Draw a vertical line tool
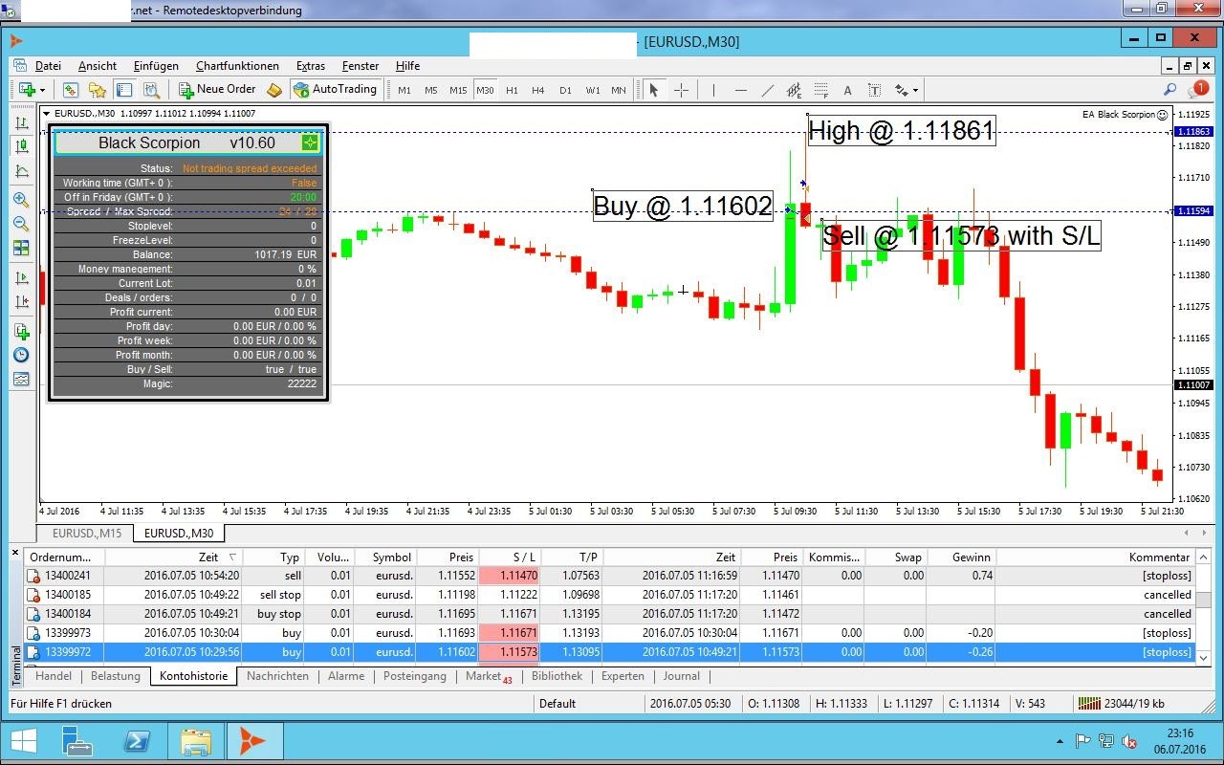 pos(713,90)
